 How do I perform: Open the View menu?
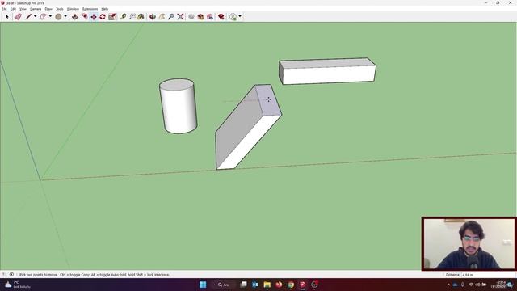click(x=23, y=9)
